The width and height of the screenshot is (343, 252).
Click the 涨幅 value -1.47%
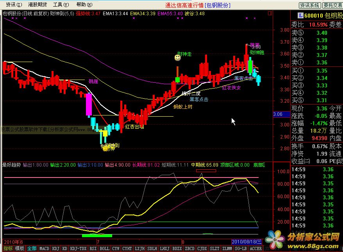pos(319,123)
